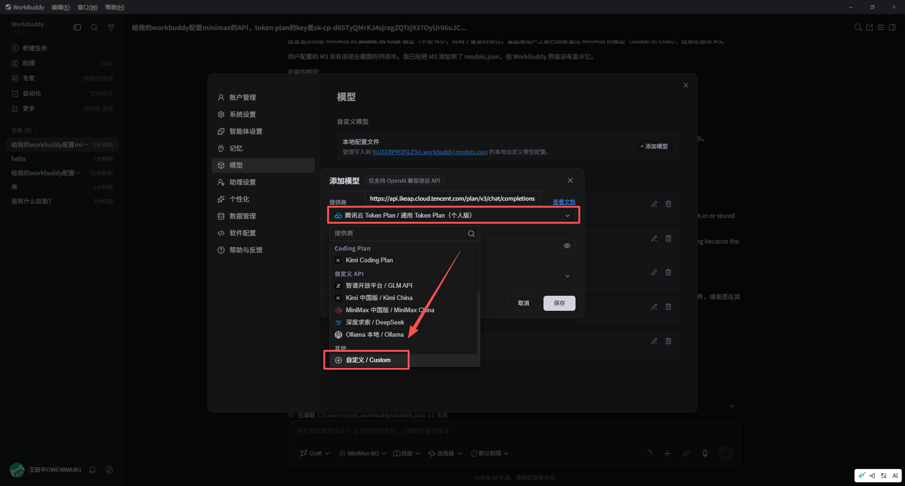Delete the second custom model entry
The width and height of the screenshot is (905, 486).
point(668,238)
